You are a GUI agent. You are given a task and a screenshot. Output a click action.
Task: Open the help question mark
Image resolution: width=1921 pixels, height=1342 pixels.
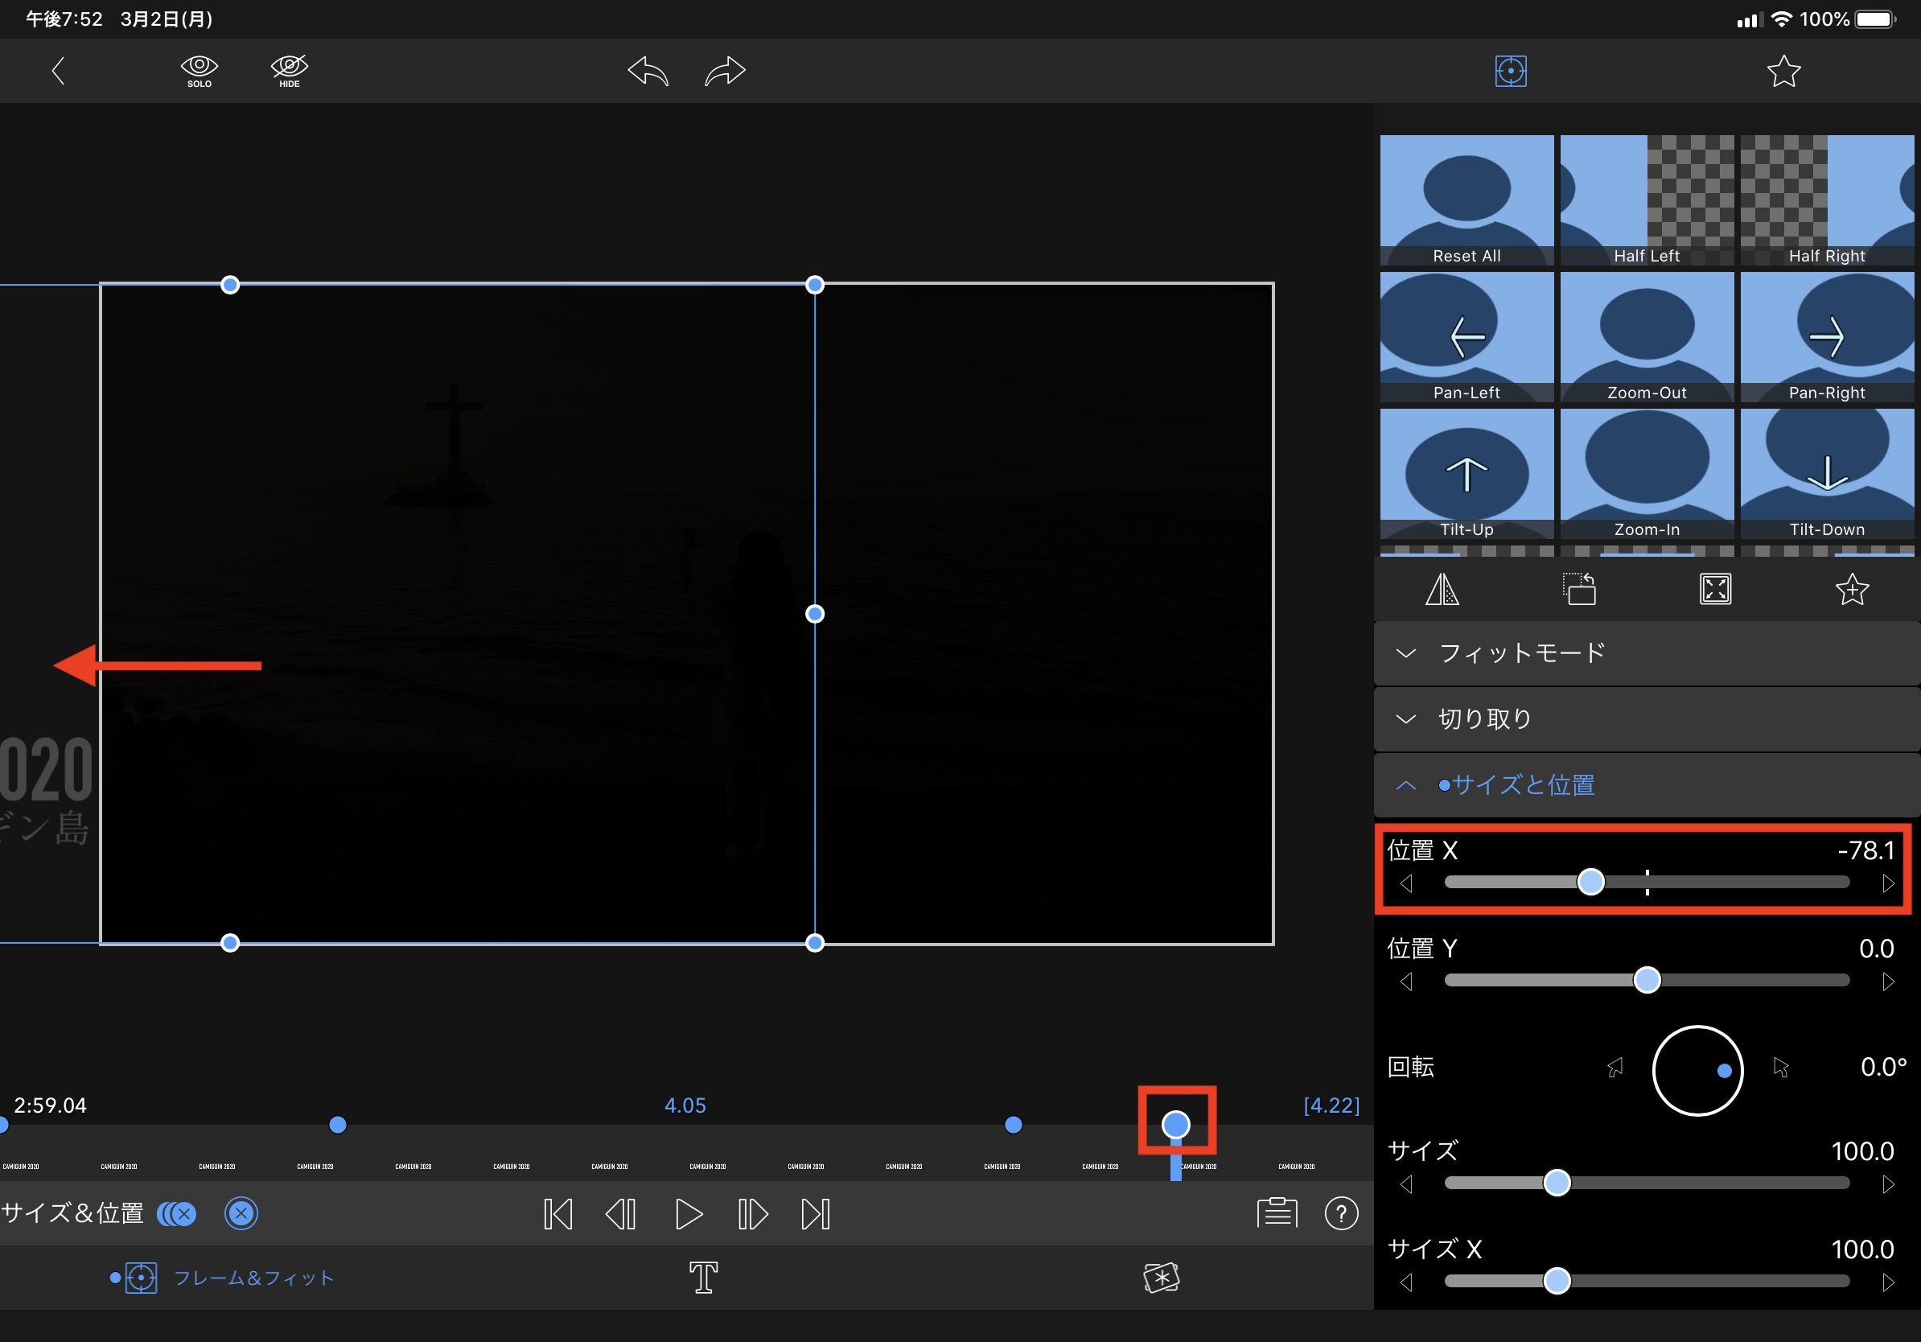pyautogui.click(x=1341, y=1213)
